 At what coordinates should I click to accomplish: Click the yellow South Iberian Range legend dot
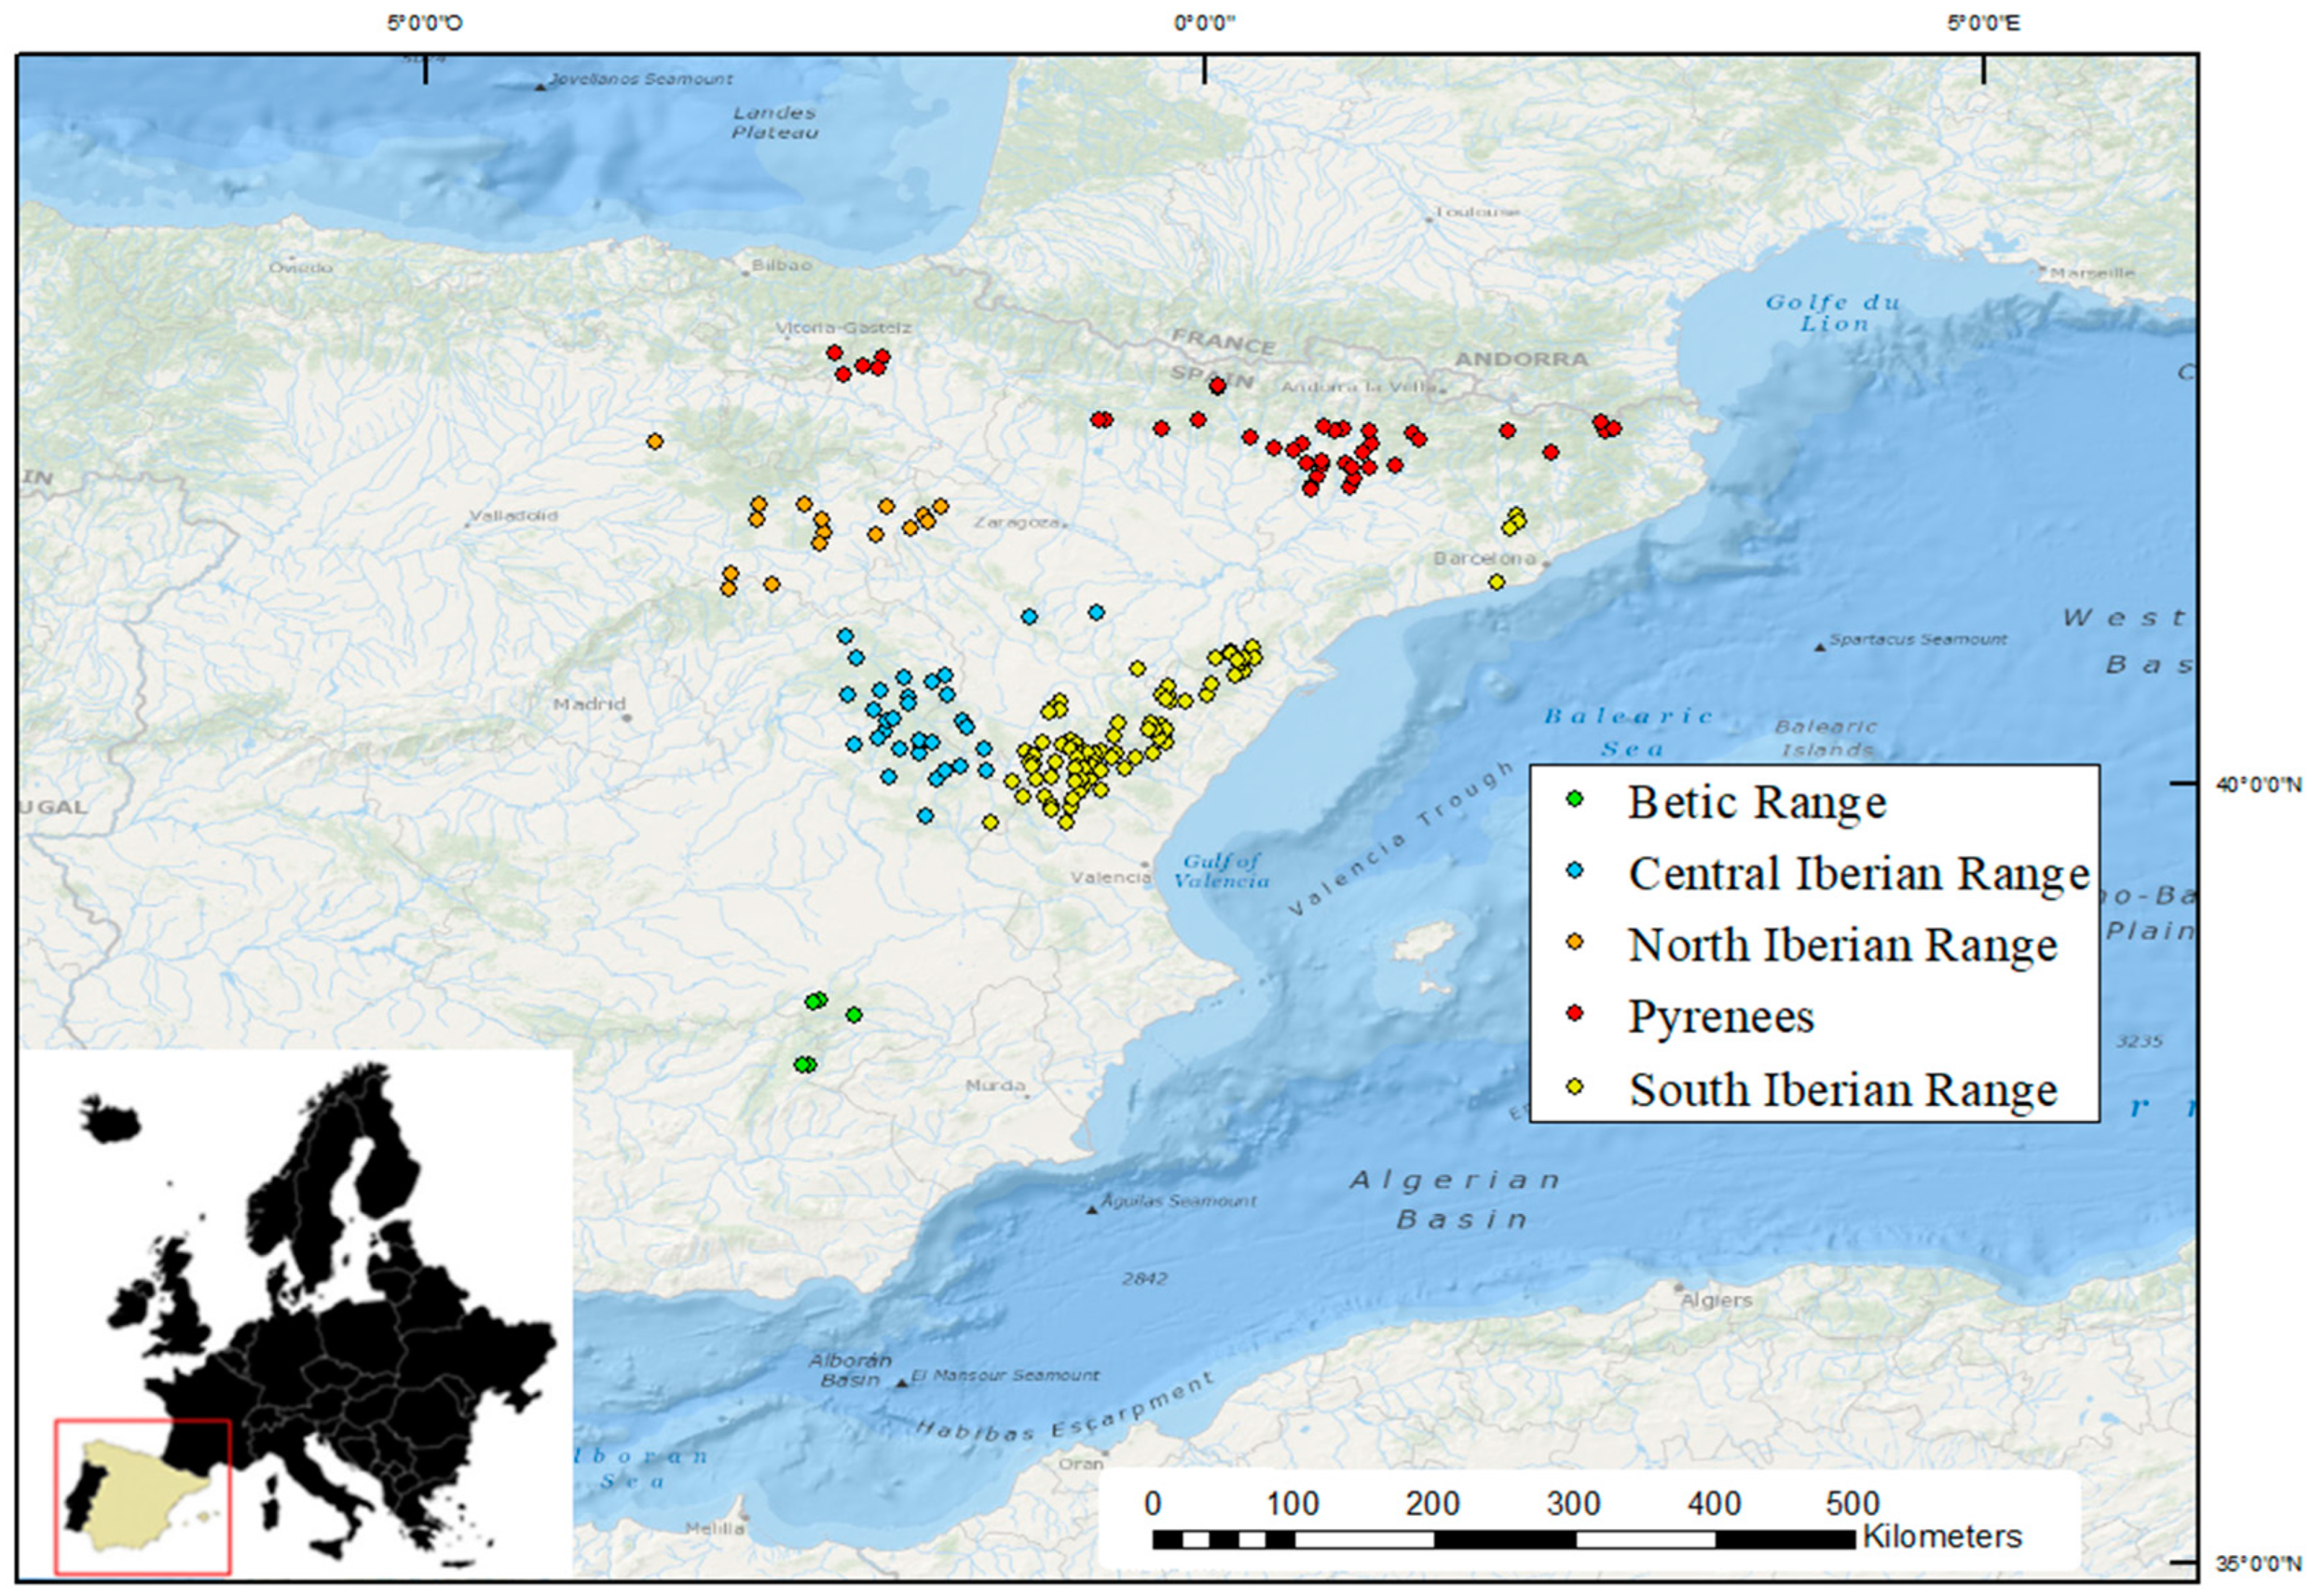1576,1087
